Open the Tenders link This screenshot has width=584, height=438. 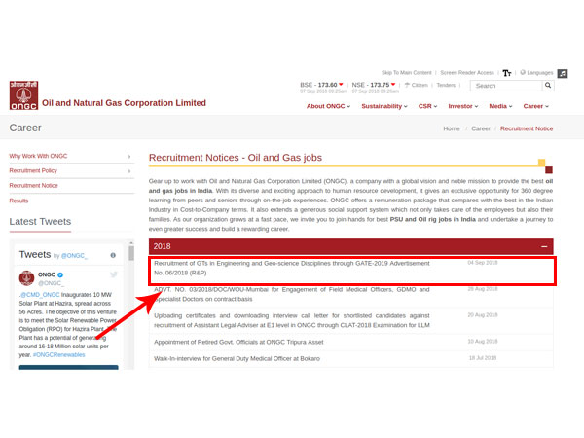[x=446, y=85]
